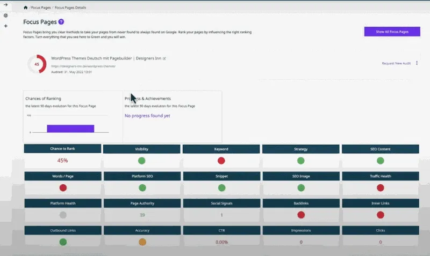The width and height of the screenshot is (430, 256).
Task: Expand the Backlinks section header
Action: tap(300, 204)
